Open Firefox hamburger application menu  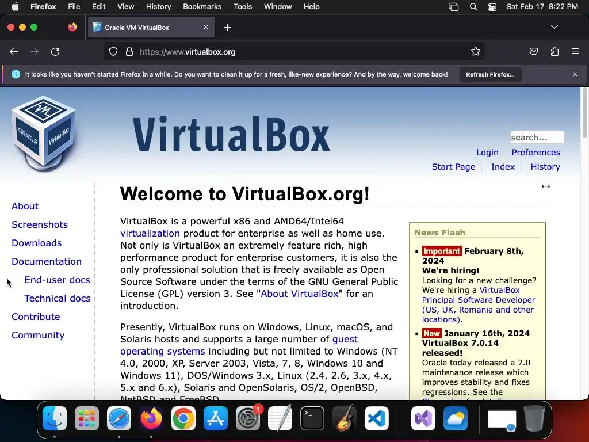(575, 51)
